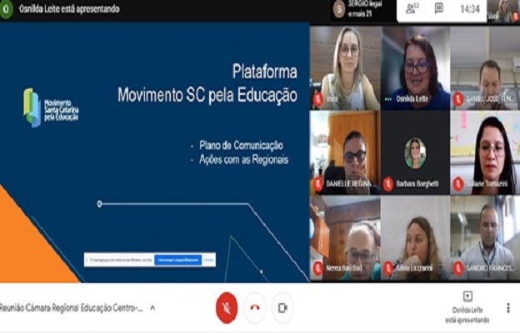The height and width of the screenshot is (333, 520).
Task: Click muted mic icon on Nereu Baú tile
Action: pyautogui.click(x=317, y=268)
